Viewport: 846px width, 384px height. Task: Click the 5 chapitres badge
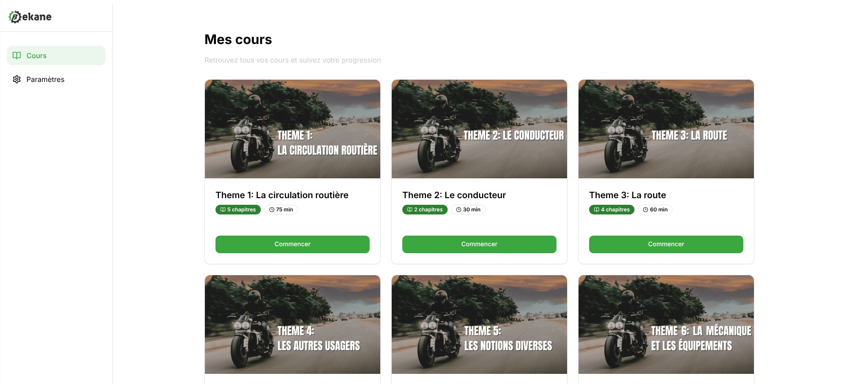point(238,210)
